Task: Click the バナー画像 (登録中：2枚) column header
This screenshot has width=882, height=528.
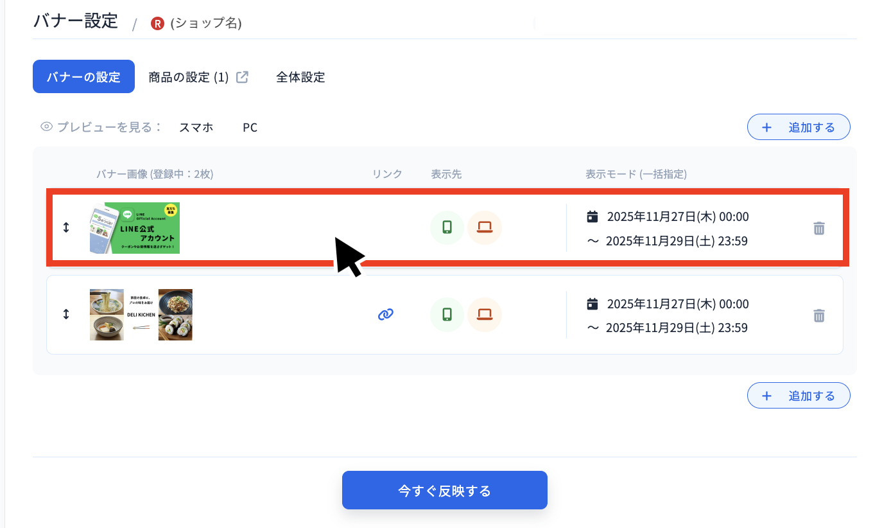Action: pos(155,173)
